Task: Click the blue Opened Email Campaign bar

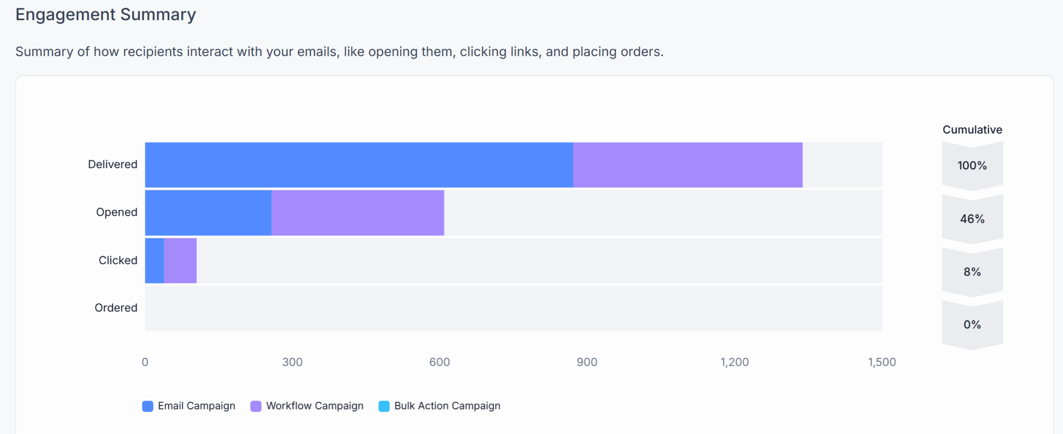Action: click(208, 213)
